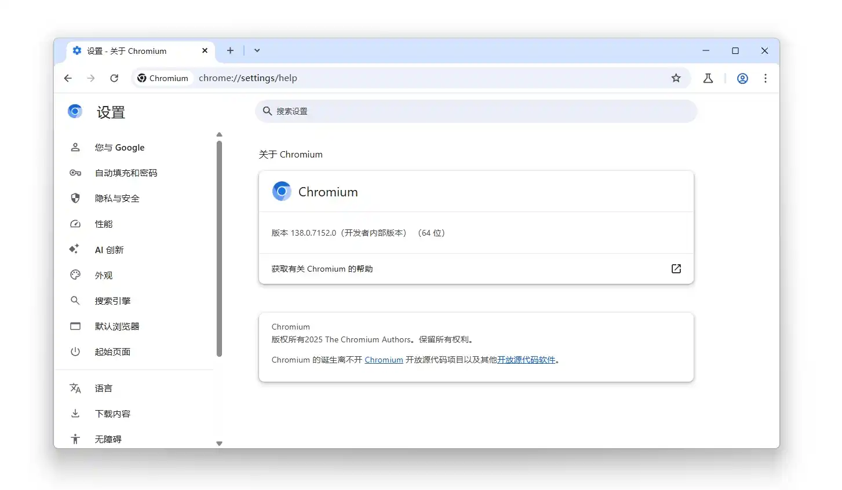The image size is (842, 490).
Task: Click the sidebar scrollbar down arrow
Action: 219,444
